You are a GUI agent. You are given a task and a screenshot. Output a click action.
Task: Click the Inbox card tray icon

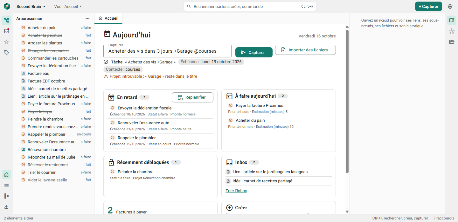[x=229, y=162]
